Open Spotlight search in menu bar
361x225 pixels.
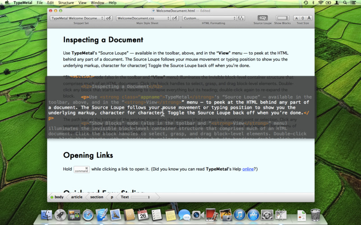345,3
